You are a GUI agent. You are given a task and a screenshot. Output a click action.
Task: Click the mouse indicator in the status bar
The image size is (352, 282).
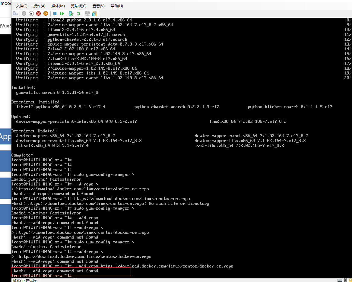pos(345,280)
